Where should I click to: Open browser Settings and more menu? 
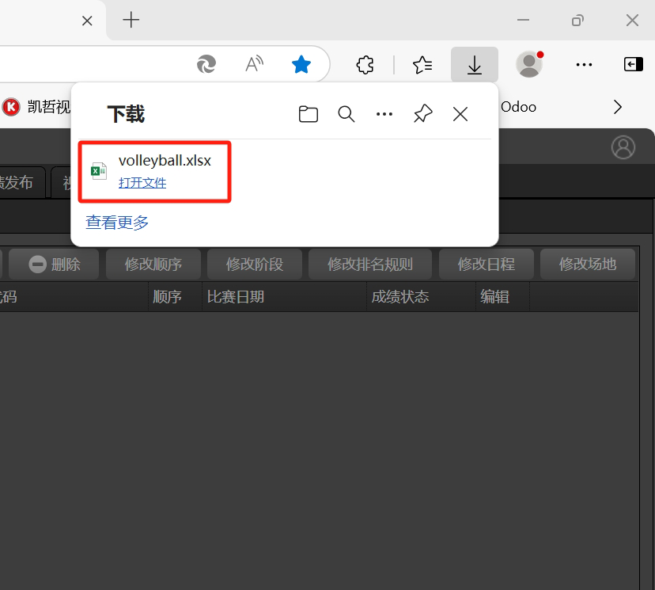(584, 65)
